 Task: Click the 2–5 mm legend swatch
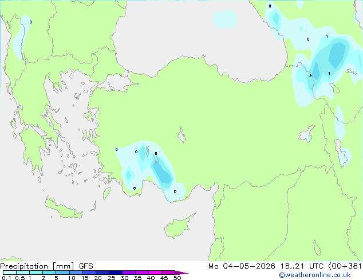point(49,273)
